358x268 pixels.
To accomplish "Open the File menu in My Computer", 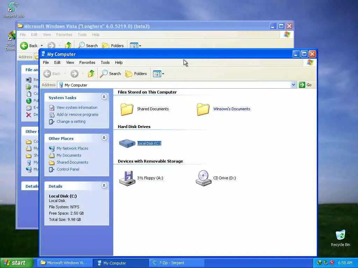I will 46,62.
